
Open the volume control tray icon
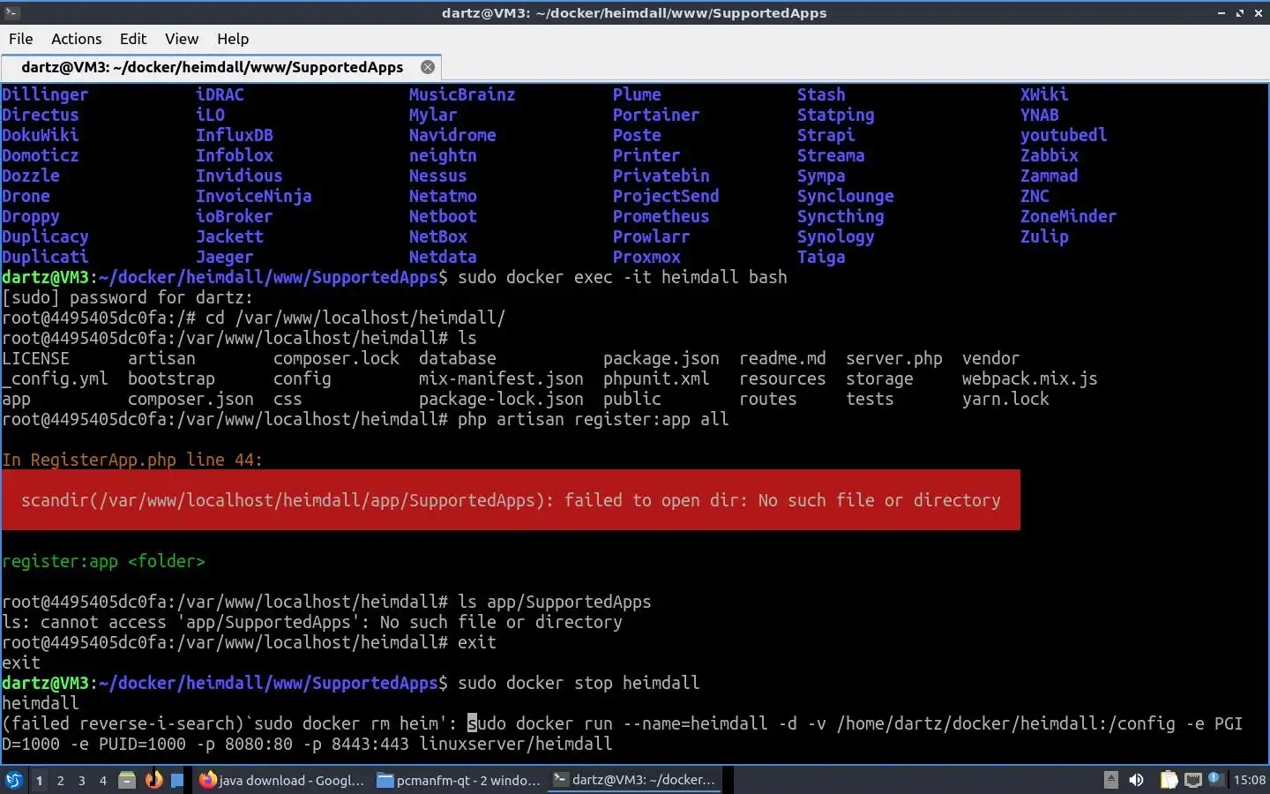1136,780
